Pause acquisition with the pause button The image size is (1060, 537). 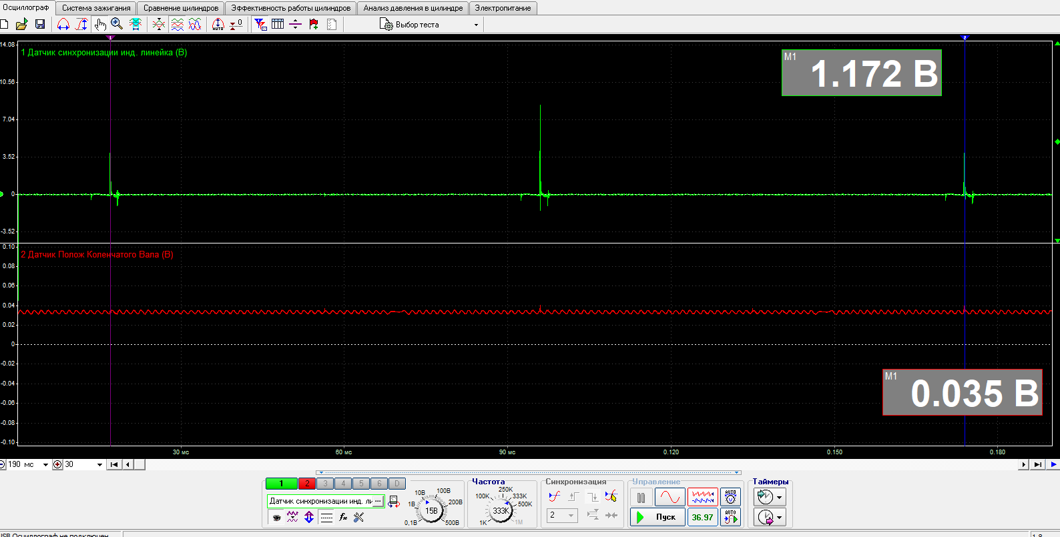point(641,498)
